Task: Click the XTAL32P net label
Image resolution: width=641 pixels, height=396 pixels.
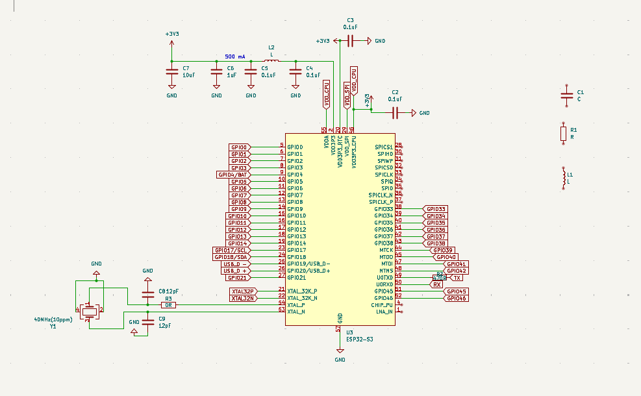Action: pyautogui.click(x=244, y=291)
